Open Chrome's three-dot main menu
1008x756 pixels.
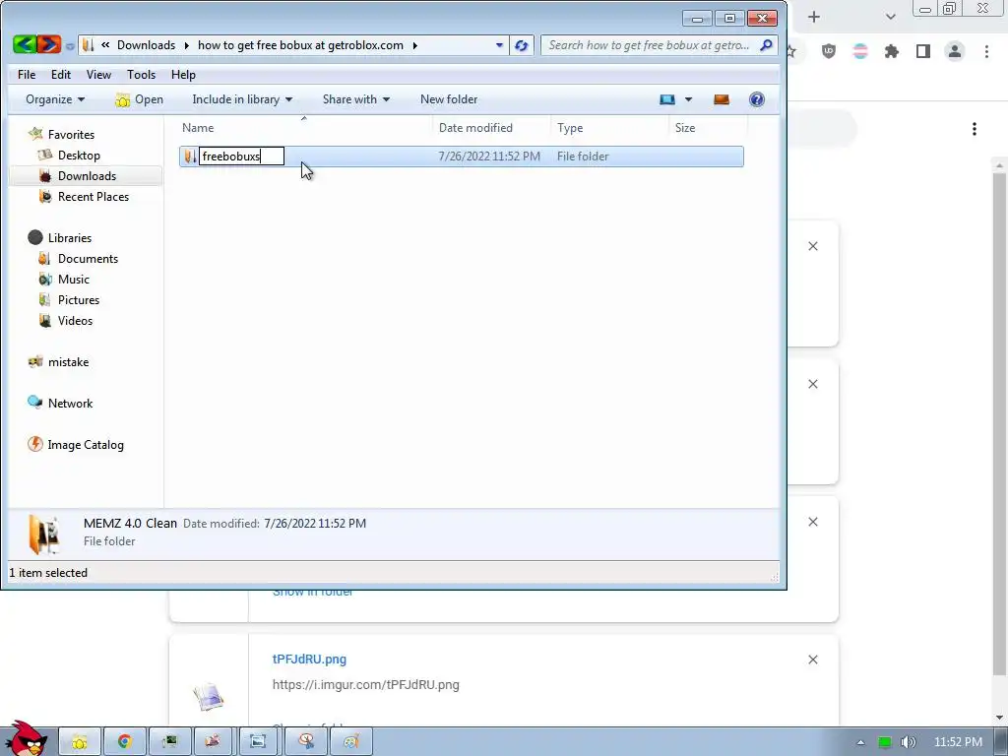coord(986,51)
